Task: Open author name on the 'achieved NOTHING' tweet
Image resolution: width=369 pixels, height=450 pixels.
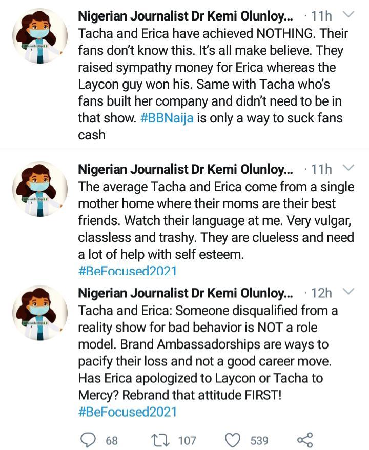Action: (x=185, y=17)
